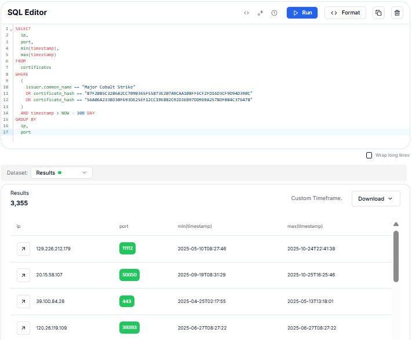Click the code snippet brackets icon
Viewport: 412px width, 340px height.
(x=246, y=13)
